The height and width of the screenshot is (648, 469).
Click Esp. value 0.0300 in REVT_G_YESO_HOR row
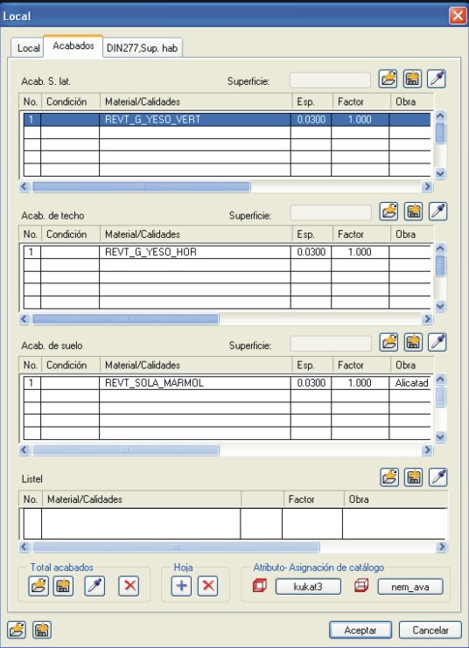[x=311, y=252]
